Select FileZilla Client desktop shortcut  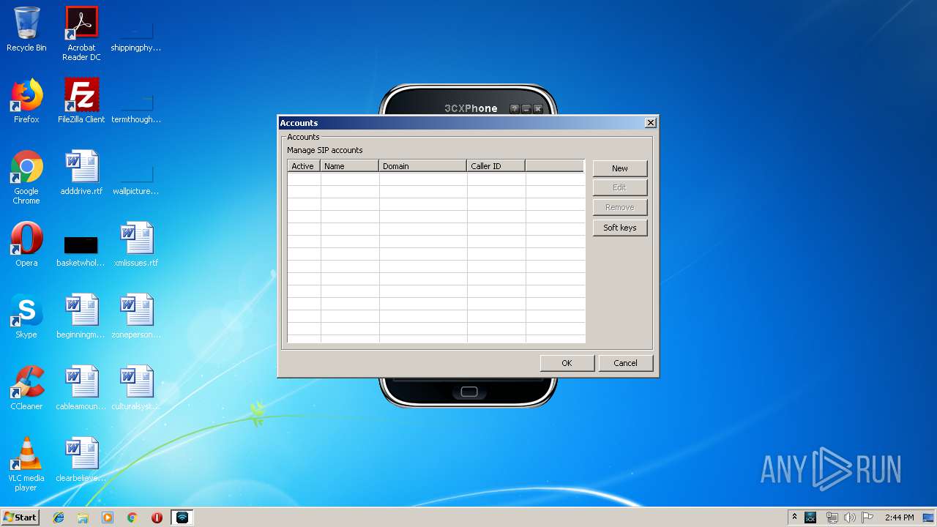pos(81,102)
